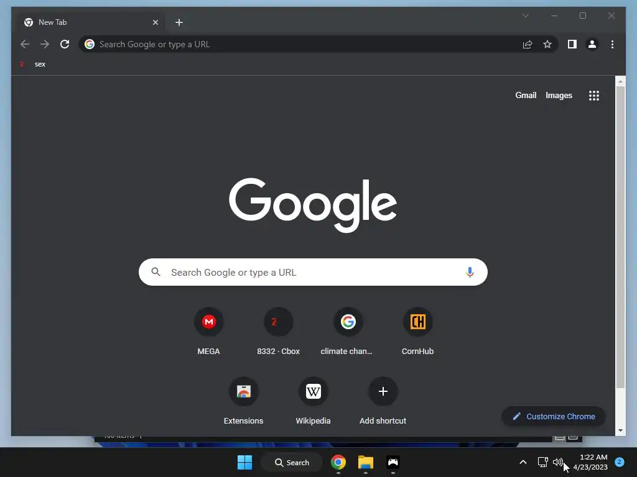The width and height of the screenshot is (637, 477).
Task: Reload the current page
Action: click(x=65, y=44)
